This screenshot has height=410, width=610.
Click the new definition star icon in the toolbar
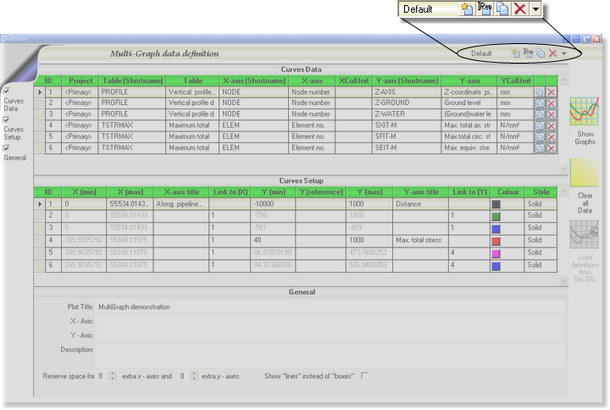pos(516,53)
